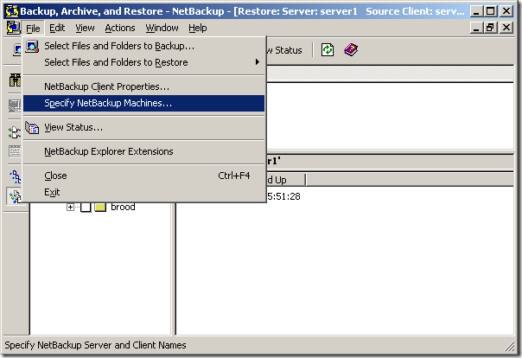Click the View Status toolbar button
Viewport: 522px width, 358px height.
pyautogui.click(x=284, y=50)
